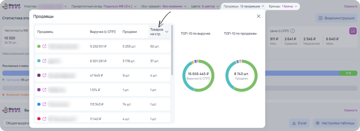
Task: Open external link for seller with 47 645 ₽ revenue
Action: coord(45,75)
